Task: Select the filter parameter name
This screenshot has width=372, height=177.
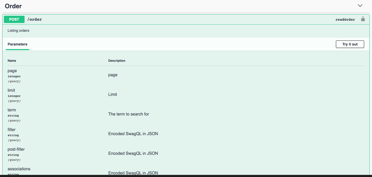Action: [11, 129]
